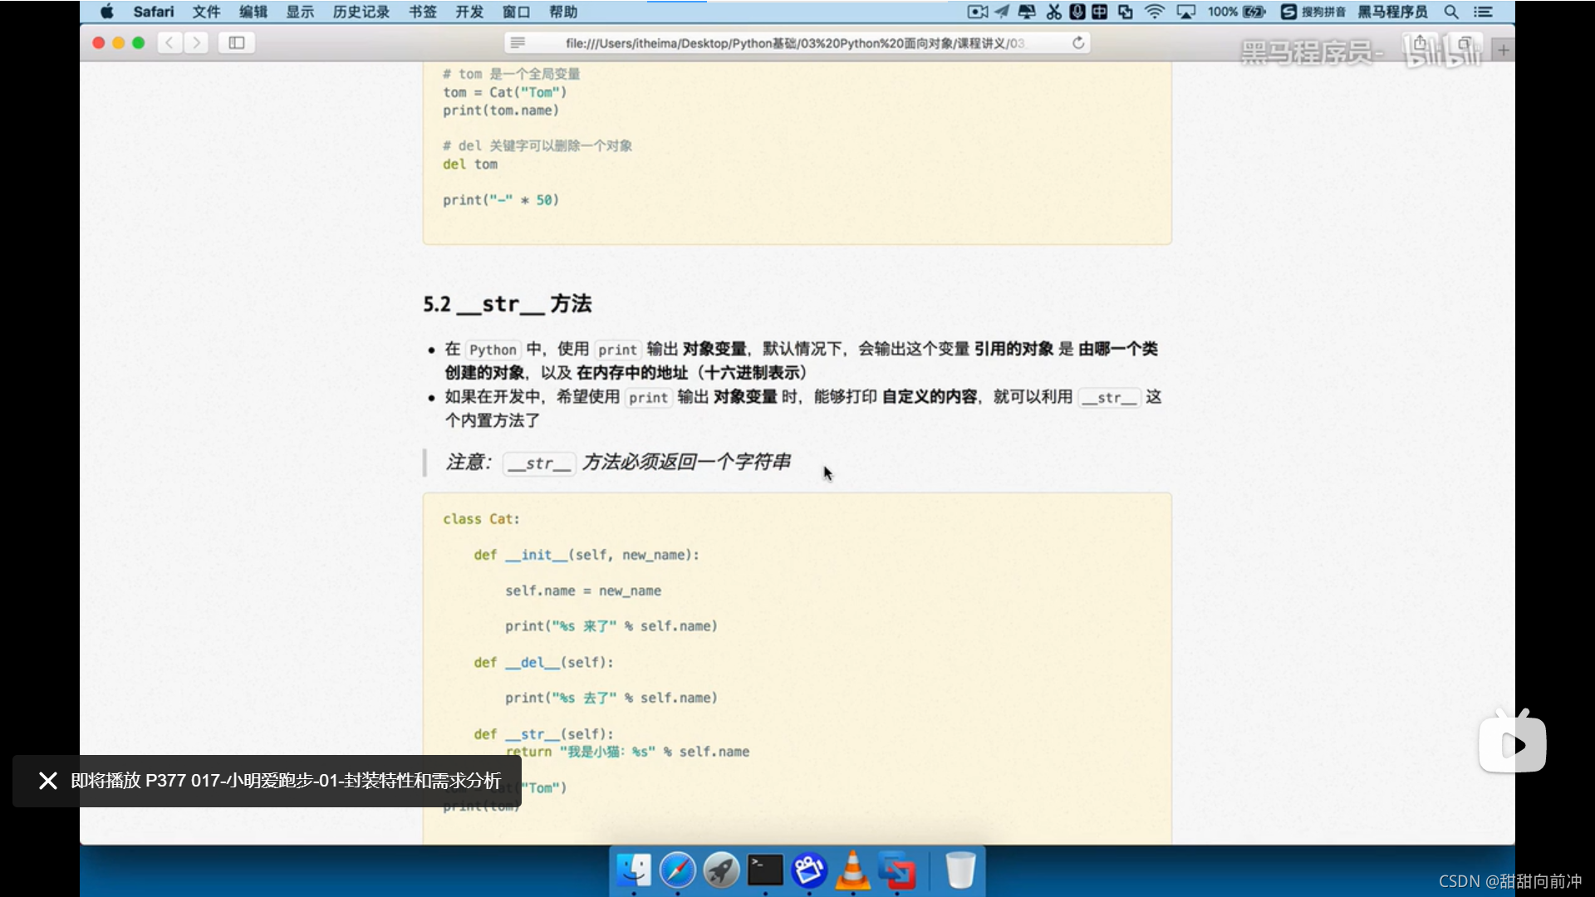Open VLC cone in the Dock
The width and height of the screenshot is (1595, 897).
pyautogui.click(x=853, y=870)
